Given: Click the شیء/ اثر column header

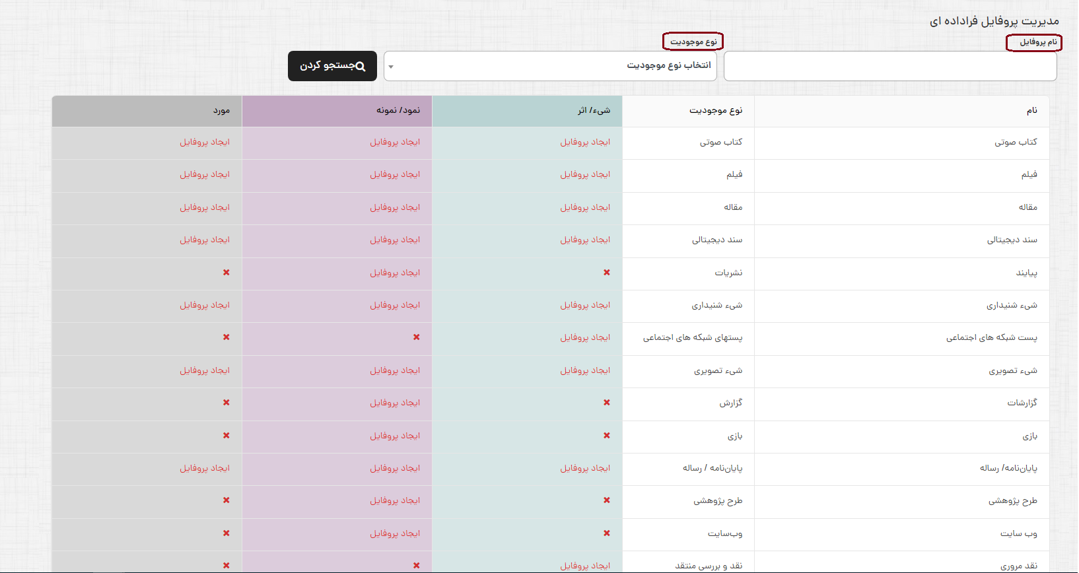Looking at the screenshot, I should pos(594,111).
